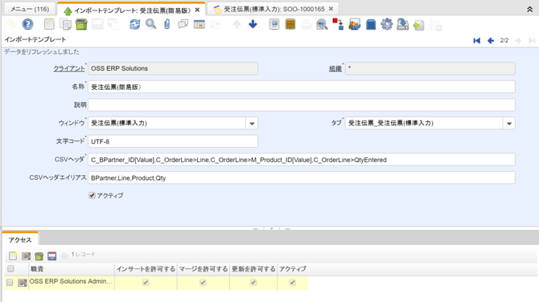
Task: Open attachments via the paperclip icon
Action: point(167,24)
